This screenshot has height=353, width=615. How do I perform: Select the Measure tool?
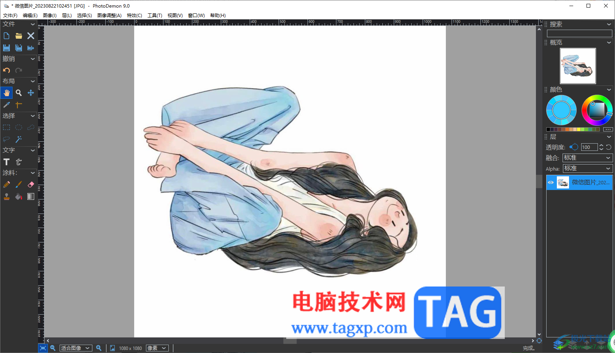[19, 105]
